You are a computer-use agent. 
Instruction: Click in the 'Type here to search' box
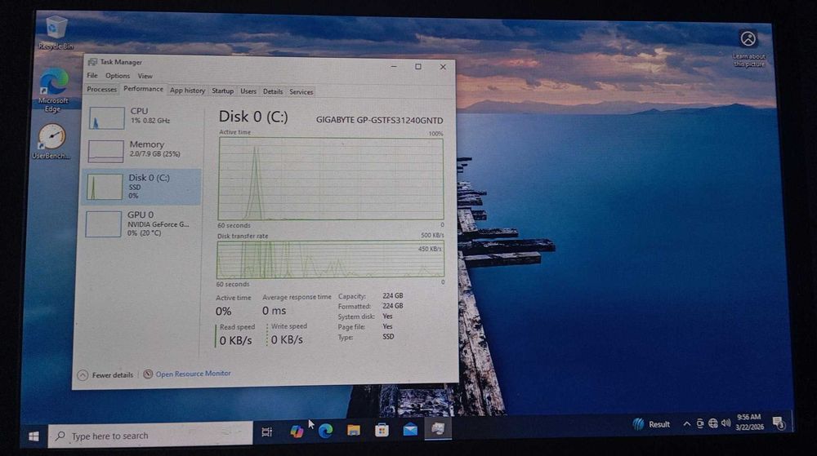[x=150, y=436]
